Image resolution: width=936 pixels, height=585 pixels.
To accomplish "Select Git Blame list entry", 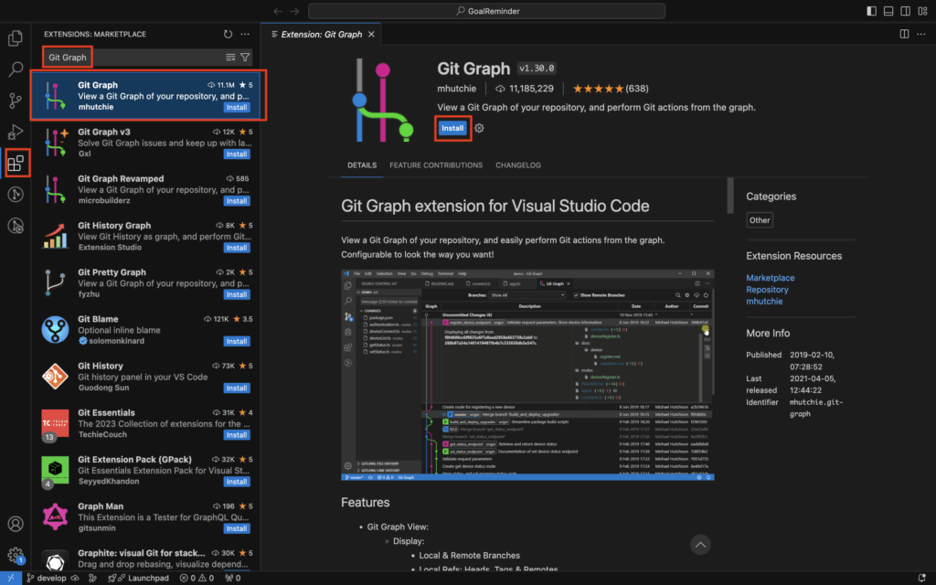I will 145,330.
